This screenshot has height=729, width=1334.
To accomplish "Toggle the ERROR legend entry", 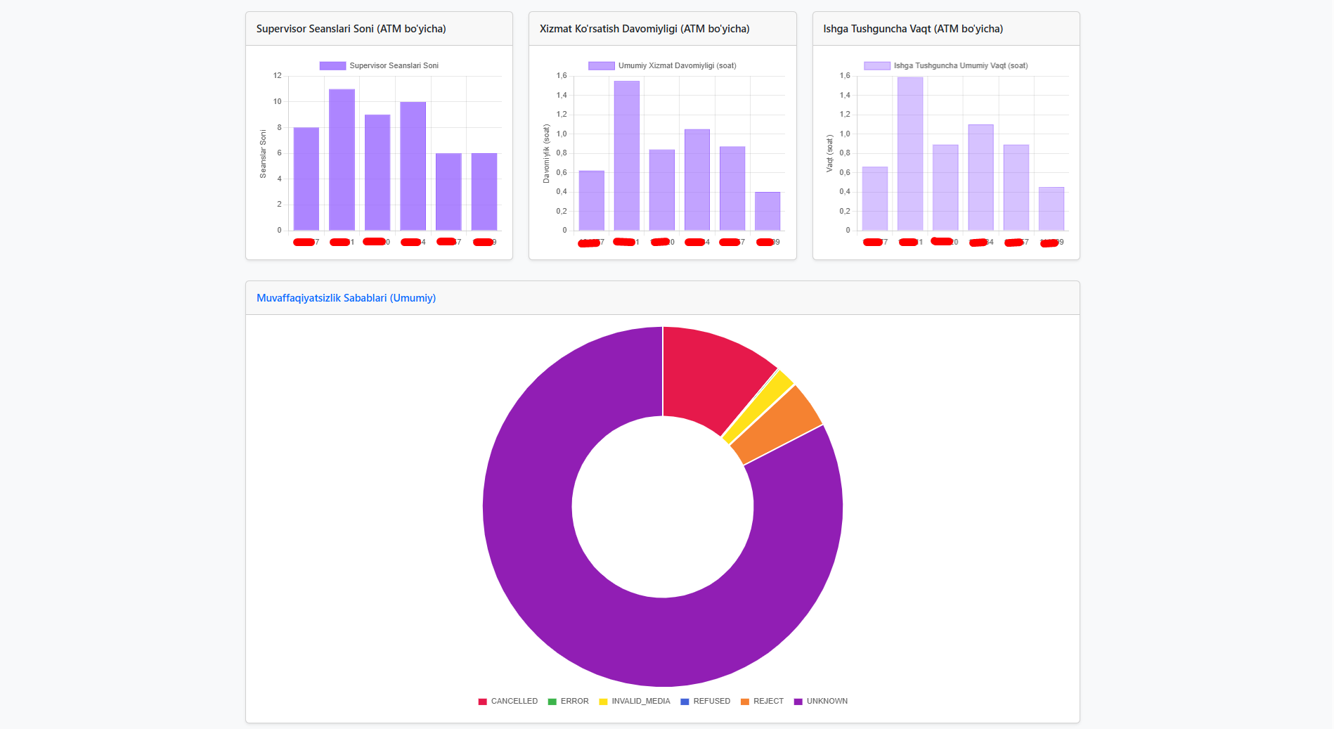I will coord(568,702).
